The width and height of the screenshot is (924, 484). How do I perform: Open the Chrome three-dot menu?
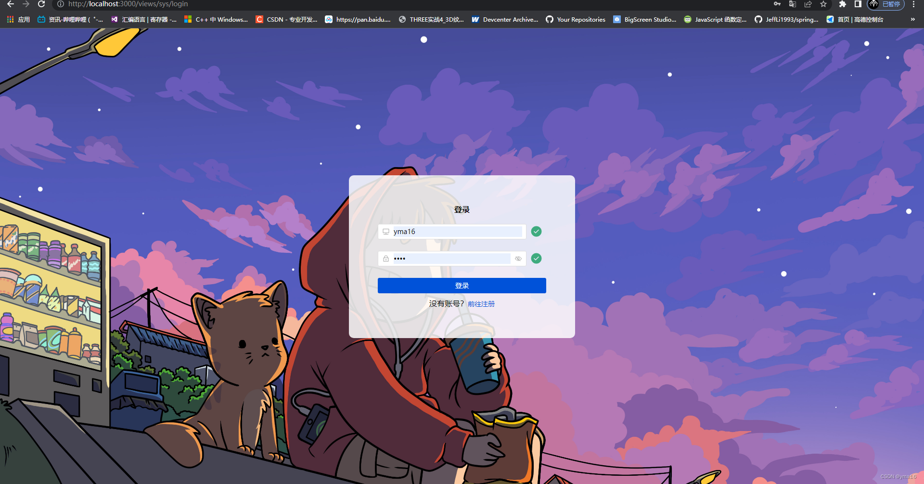(913, 4)
